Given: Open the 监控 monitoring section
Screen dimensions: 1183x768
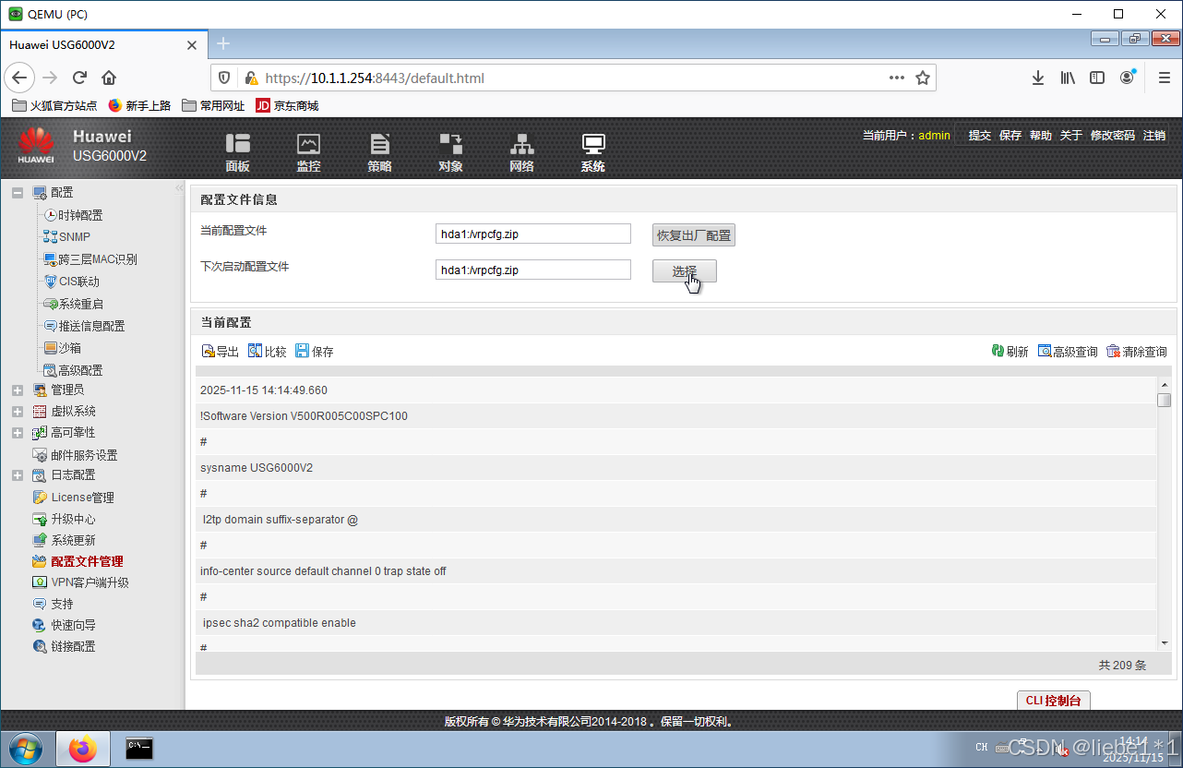Looking at the screenshot, I should (308, 152).
